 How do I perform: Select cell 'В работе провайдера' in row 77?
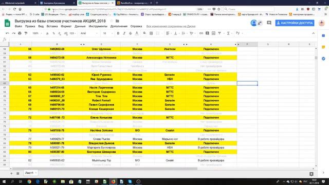(x=211, y=139)
